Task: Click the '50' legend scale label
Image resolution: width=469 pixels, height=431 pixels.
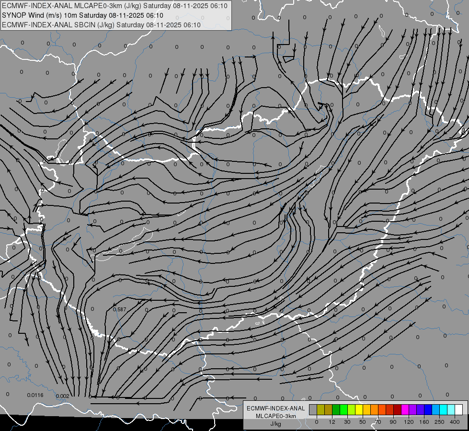Action: click(x=363, y=422)
